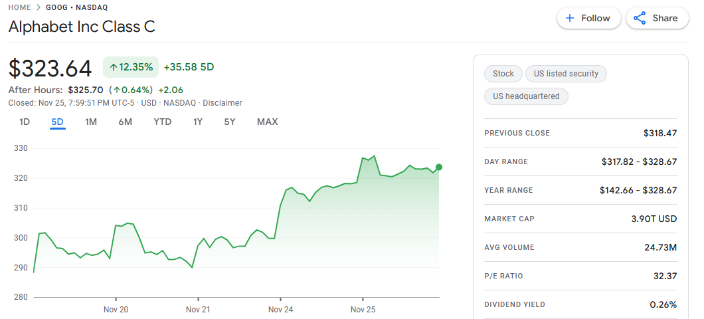This screenshot has width=704, height=319.
Task: Click the Market Cap row
Action: pyautogui.click(x=580, y=219)
